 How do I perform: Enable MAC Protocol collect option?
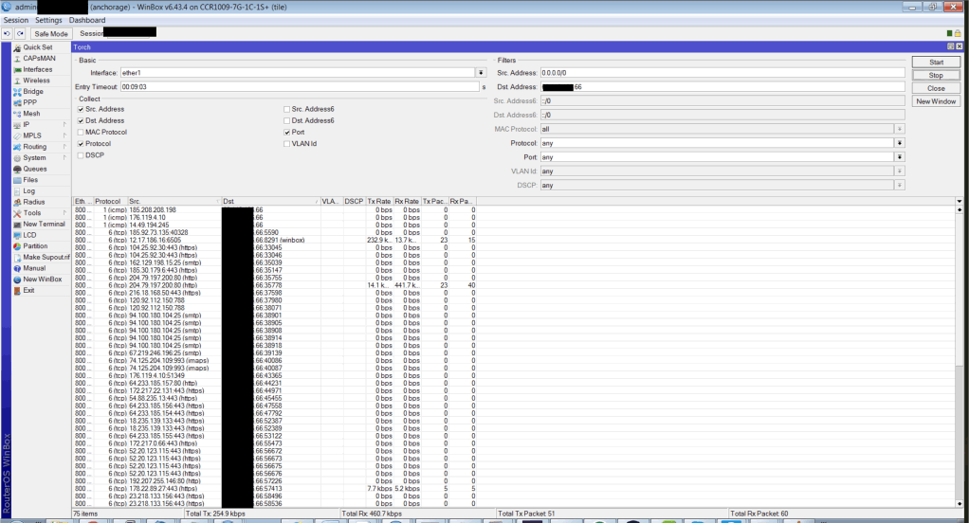(81, 132)
